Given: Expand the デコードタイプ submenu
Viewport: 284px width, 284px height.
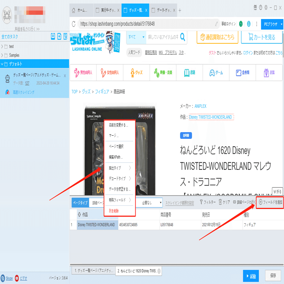Looking at the screenshot, I should click(119, 179).
